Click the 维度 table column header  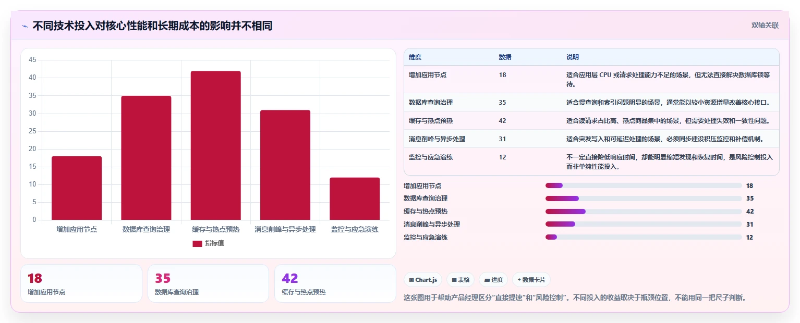point(415,57)
